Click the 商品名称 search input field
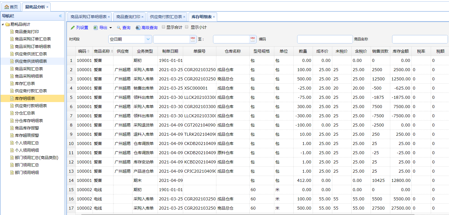Screen dimensions: 449x215 419,39
